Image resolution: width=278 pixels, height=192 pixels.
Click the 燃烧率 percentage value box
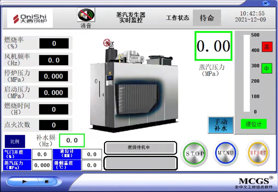[x=54, y=43]
